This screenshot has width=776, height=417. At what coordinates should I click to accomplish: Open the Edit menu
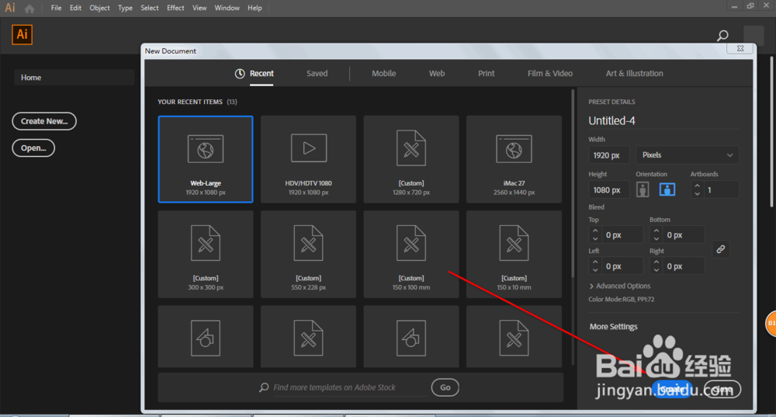click(x=75, y=8)
